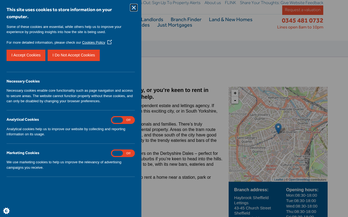
Task: Click 43-45 Church Street address text
Action: pos(253,208)
